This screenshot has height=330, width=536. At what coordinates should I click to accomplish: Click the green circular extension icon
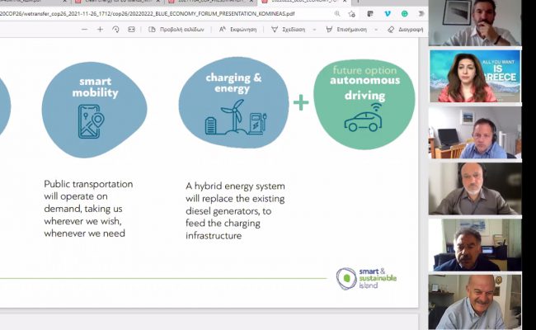[x=404, y=14]
